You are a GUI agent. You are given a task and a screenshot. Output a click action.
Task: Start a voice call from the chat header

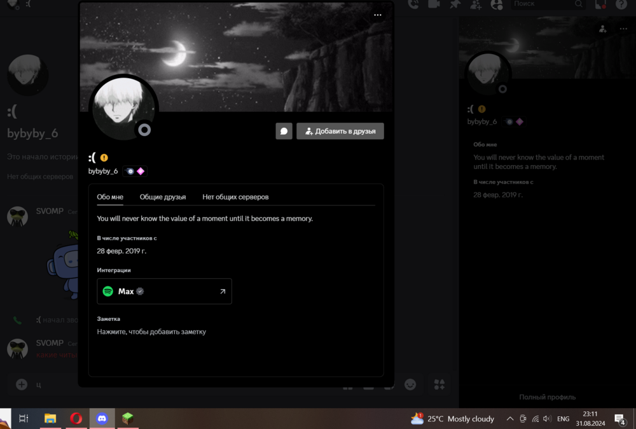(413, 4)
